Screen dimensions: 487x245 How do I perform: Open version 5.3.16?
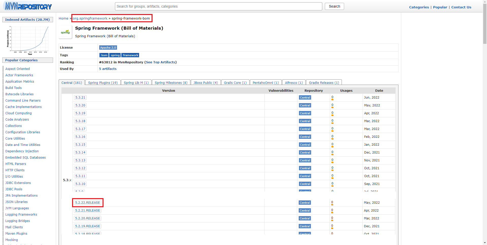pyautogui.click(x=80, y=137)
